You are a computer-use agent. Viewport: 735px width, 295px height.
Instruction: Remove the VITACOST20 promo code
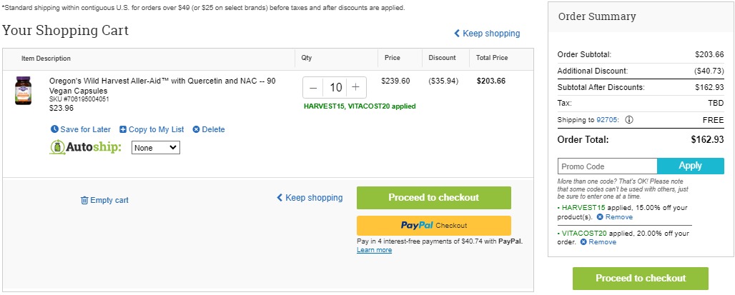coord(598,242)
